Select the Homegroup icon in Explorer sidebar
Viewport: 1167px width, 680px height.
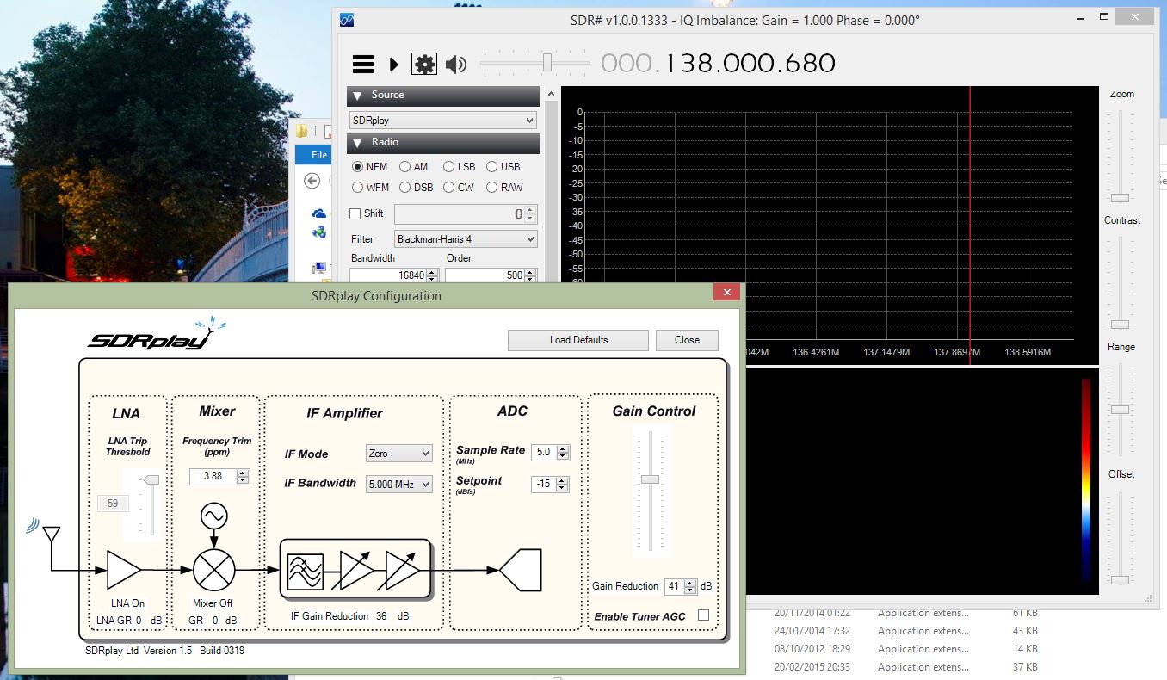coord(319,232)
